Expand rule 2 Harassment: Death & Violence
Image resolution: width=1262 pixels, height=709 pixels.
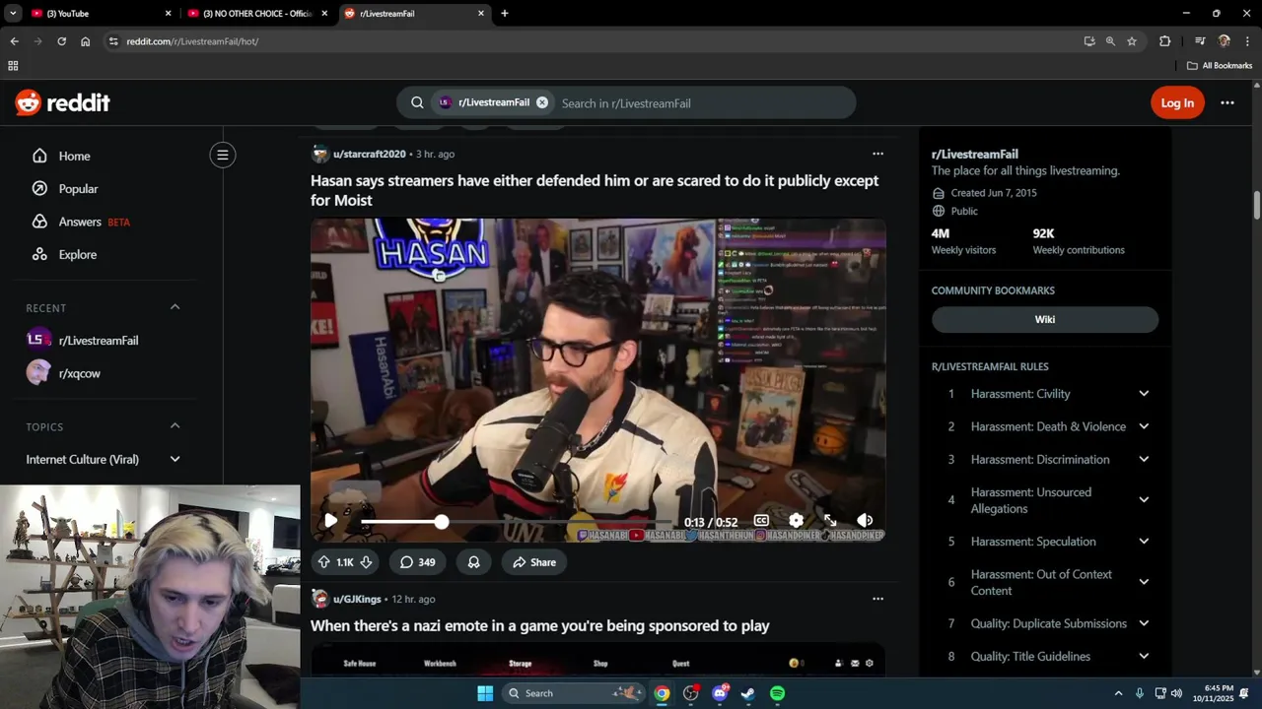tap(1144, 426)
